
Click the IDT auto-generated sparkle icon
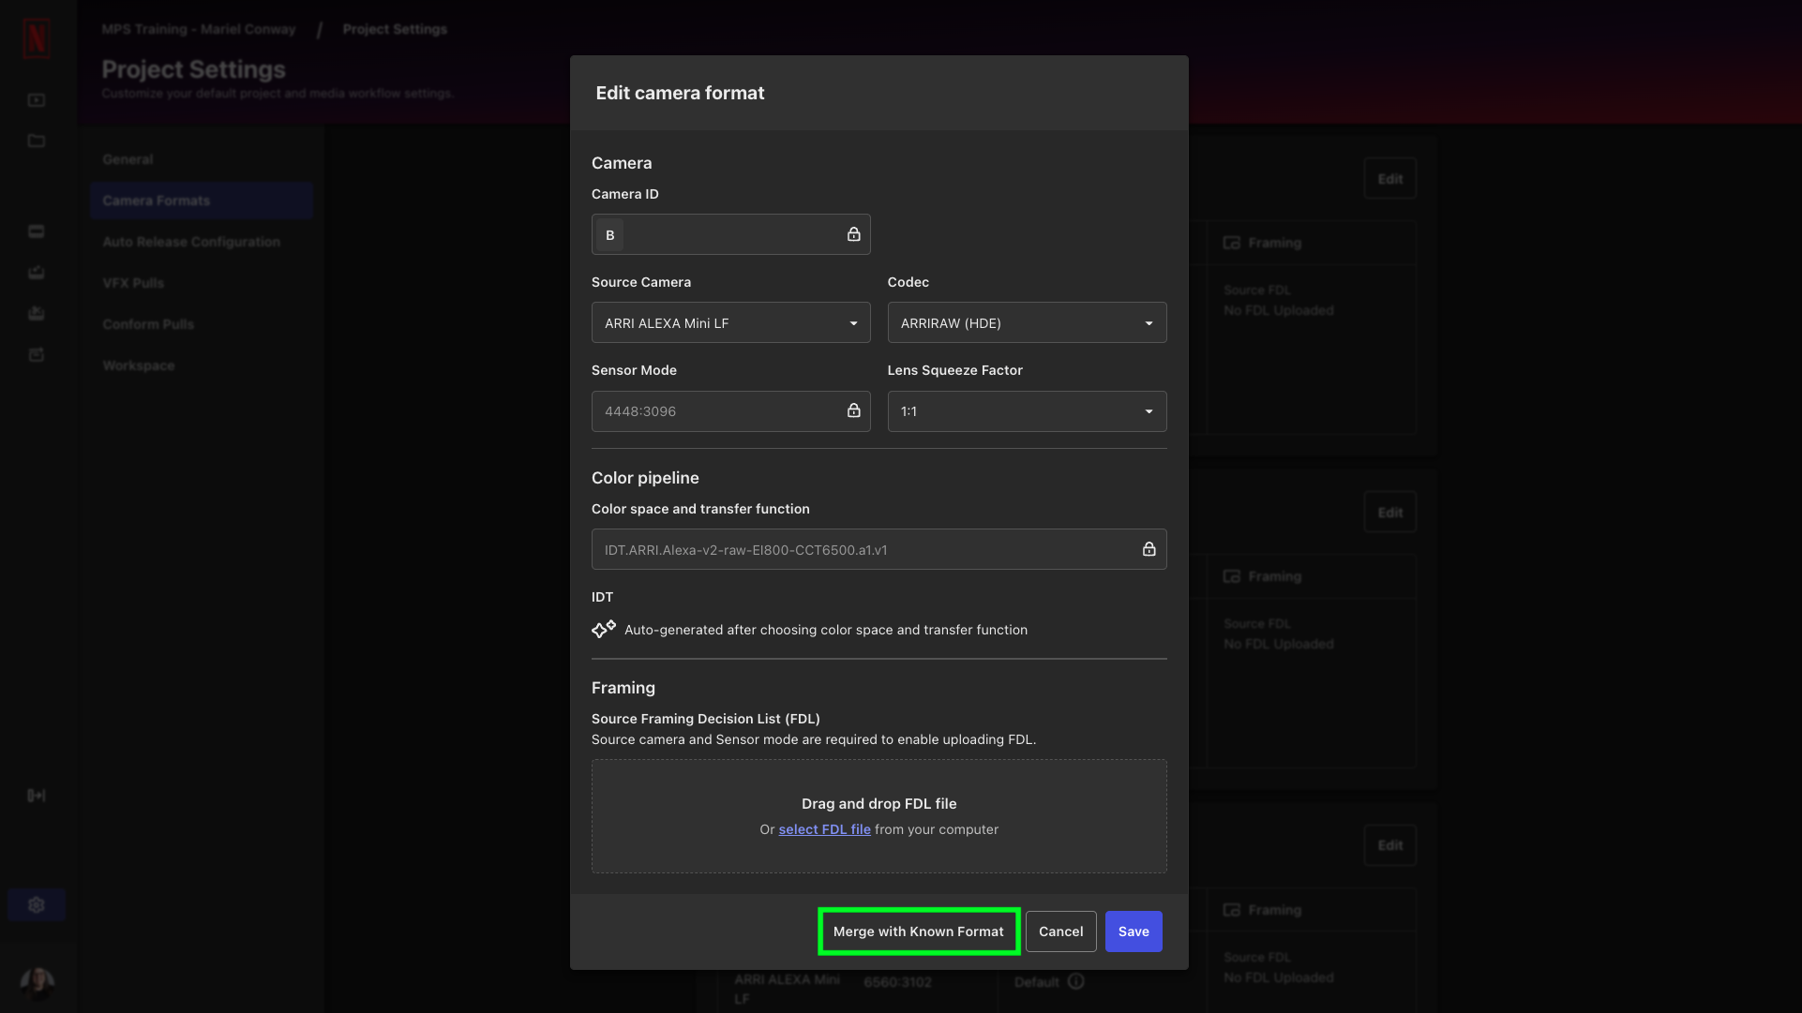pos(604,629)
